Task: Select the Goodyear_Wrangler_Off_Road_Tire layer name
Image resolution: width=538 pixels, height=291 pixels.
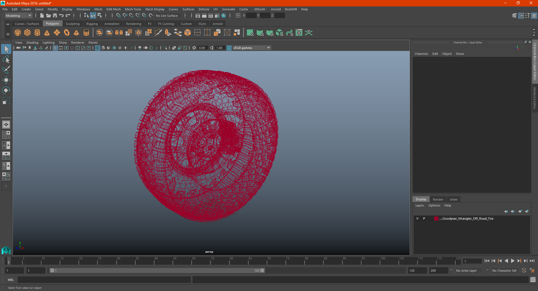Action: tap(466, 219)
